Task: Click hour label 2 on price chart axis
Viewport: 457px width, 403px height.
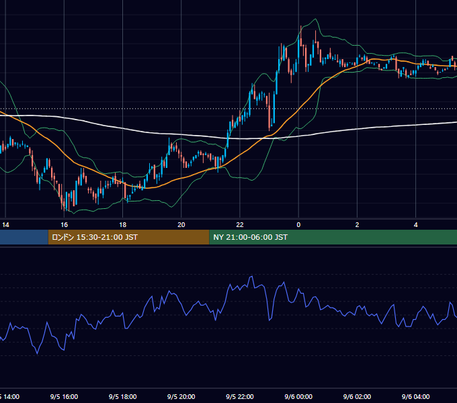Action: point(357,224)
